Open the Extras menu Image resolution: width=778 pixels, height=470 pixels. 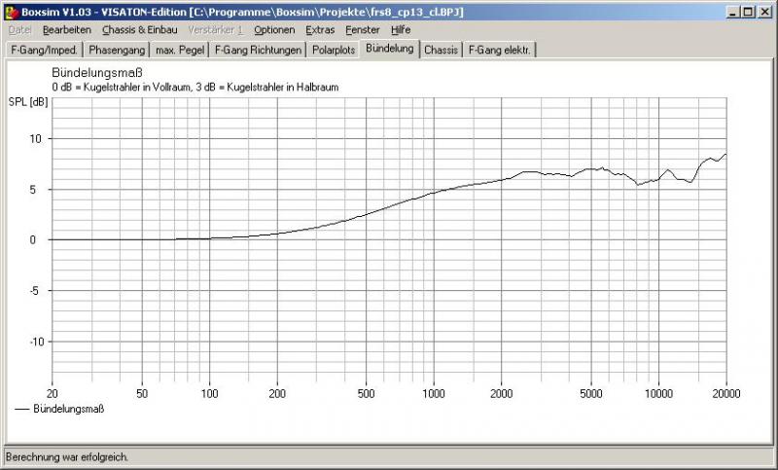tap(320, 30)
